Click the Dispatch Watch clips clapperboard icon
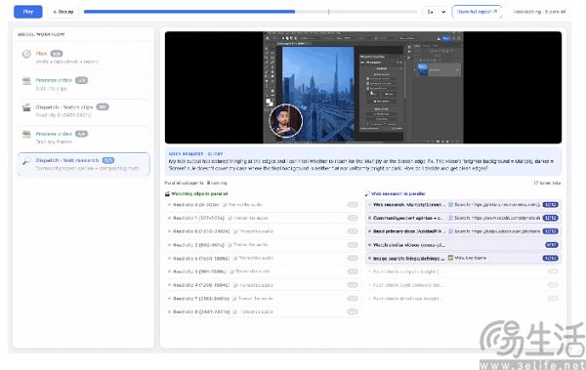The image size is (586, 370). coord(26,107)
